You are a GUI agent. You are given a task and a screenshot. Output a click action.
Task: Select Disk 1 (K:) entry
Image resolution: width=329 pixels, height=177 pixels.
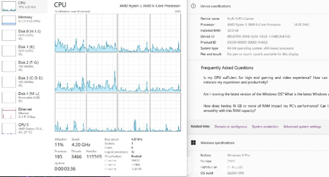(24, 50)
